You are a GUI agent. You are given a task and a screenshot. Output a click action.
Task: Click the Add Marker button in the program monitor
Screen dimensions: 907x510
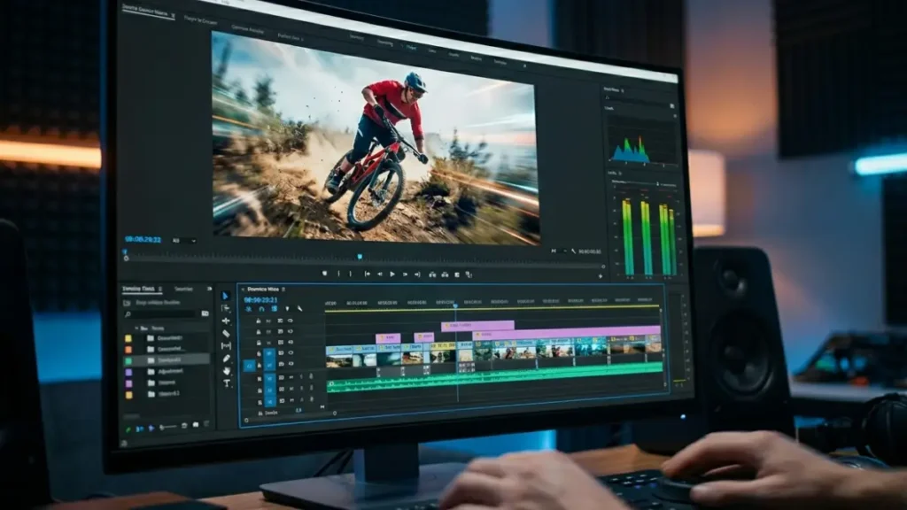324,274
